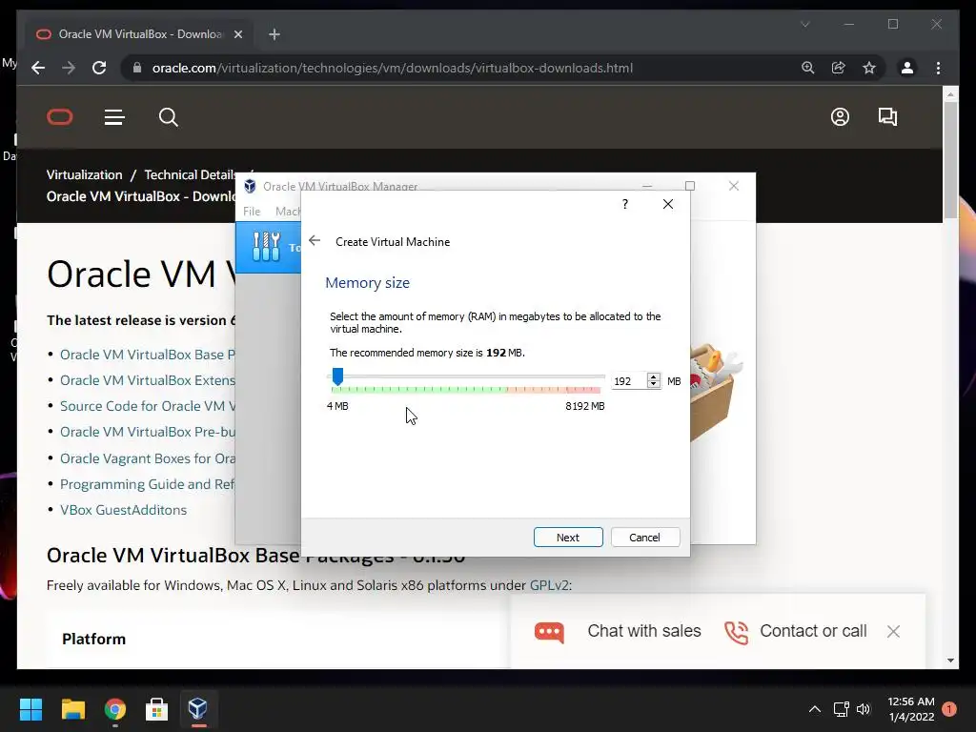Open the Windows Start menu

click(x=30, y=709)
